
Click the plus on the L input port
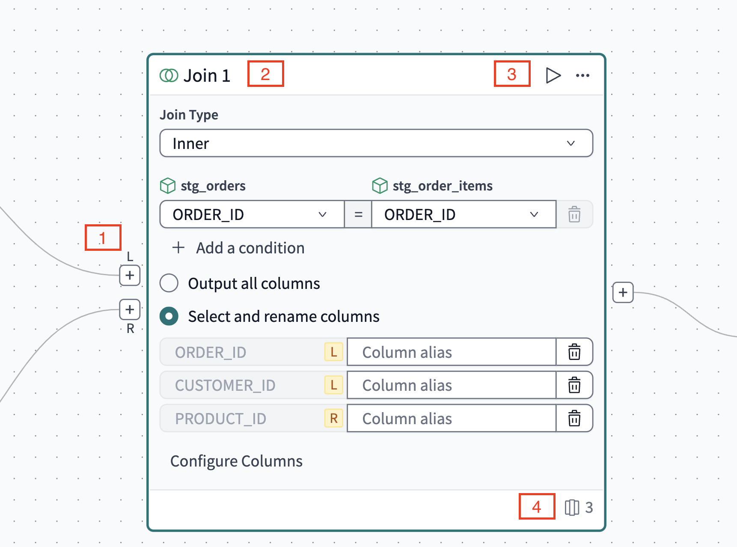129,276
